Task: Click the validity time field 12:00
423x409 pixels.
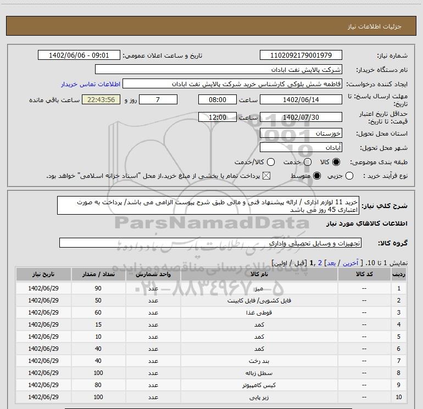Action: coord(218,117)
